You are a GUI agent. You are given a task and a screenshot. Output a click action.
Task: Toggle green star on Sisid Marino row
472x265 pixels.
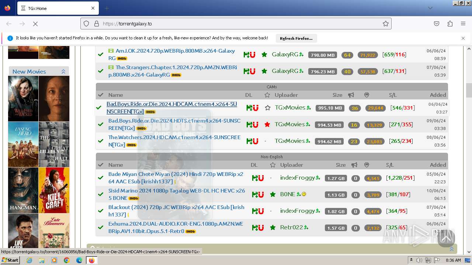coord(273,194)
